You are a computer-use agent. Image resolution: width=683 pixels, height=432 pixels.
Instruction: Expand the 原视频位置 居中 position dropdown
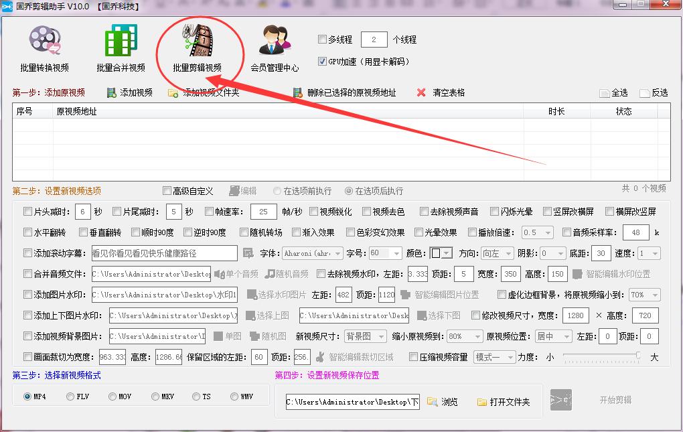pos(554,336)
